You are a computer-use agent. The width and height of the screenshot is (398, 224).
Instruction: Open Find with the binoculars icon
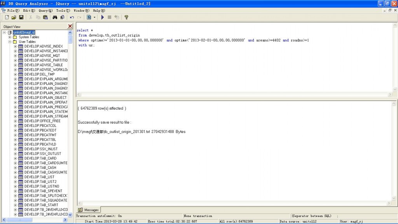[55, 17]
